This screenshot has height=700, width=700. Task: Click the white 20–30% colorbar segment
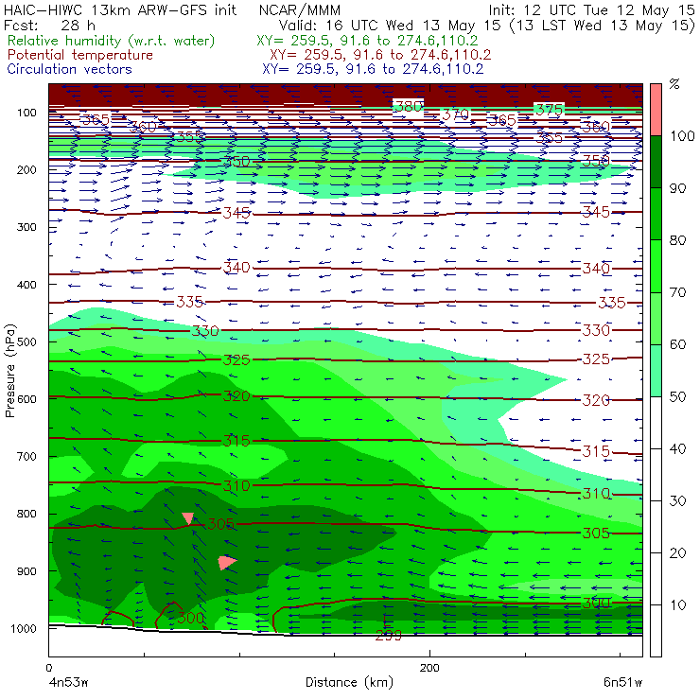coord(656,527)
